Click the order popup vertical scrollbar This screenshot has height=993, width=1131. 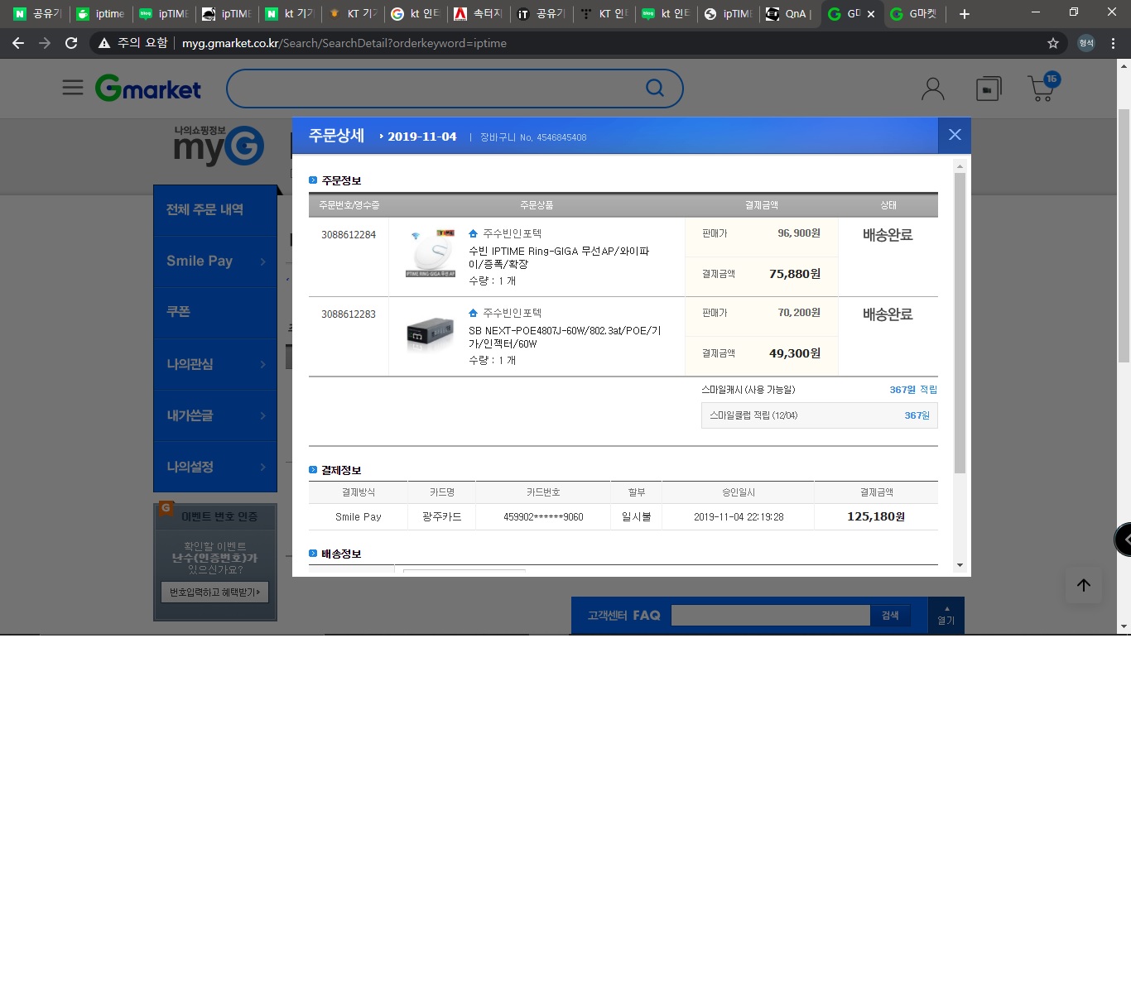click(x=960, y=323)
